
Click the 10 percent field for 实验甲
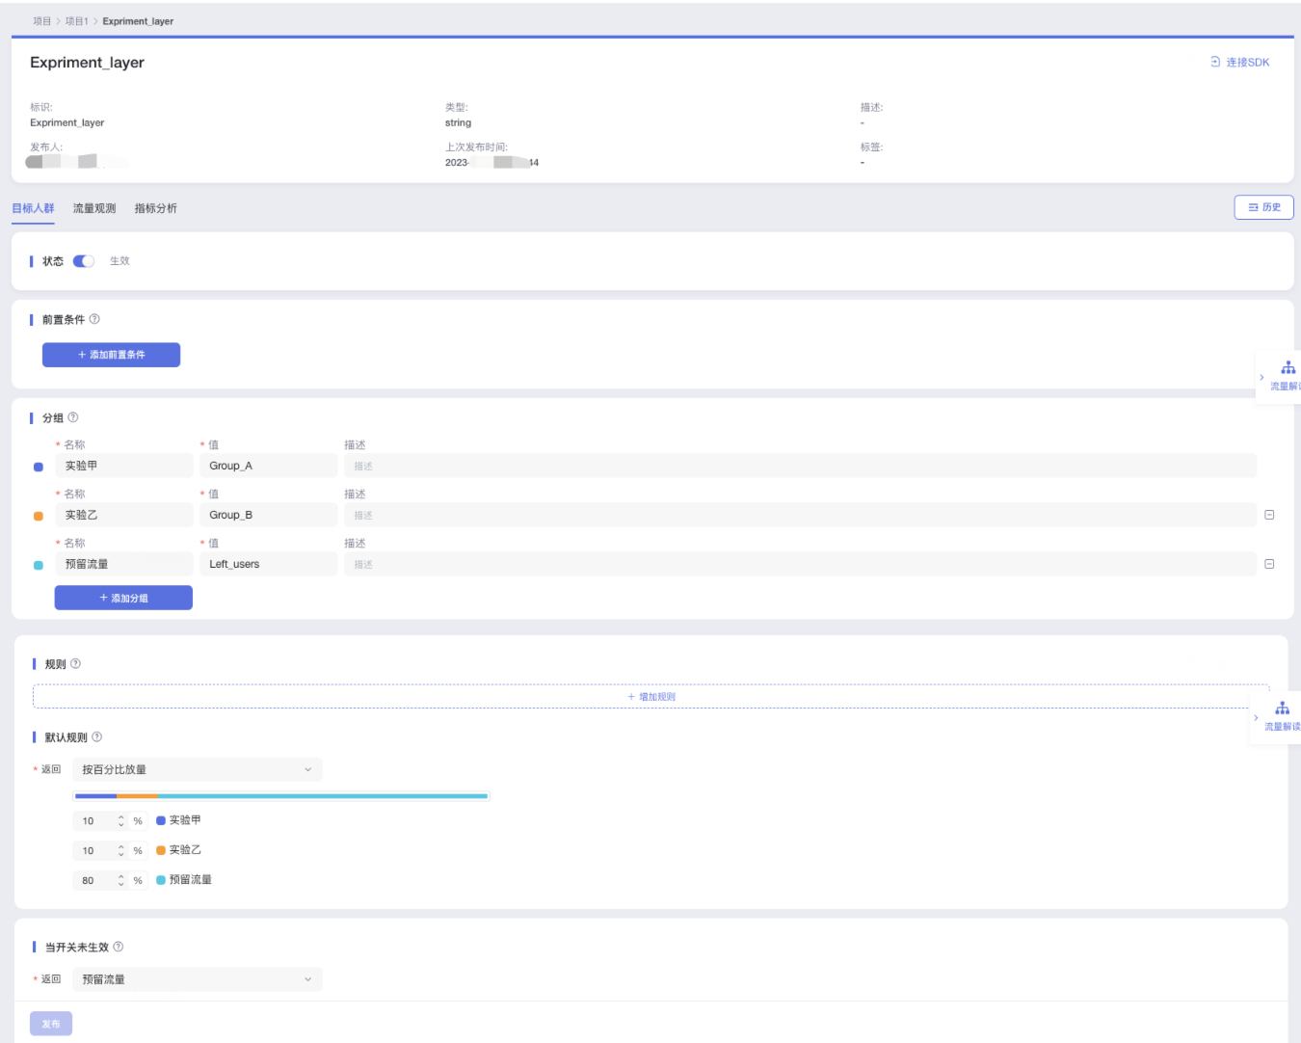click(94, 821)
